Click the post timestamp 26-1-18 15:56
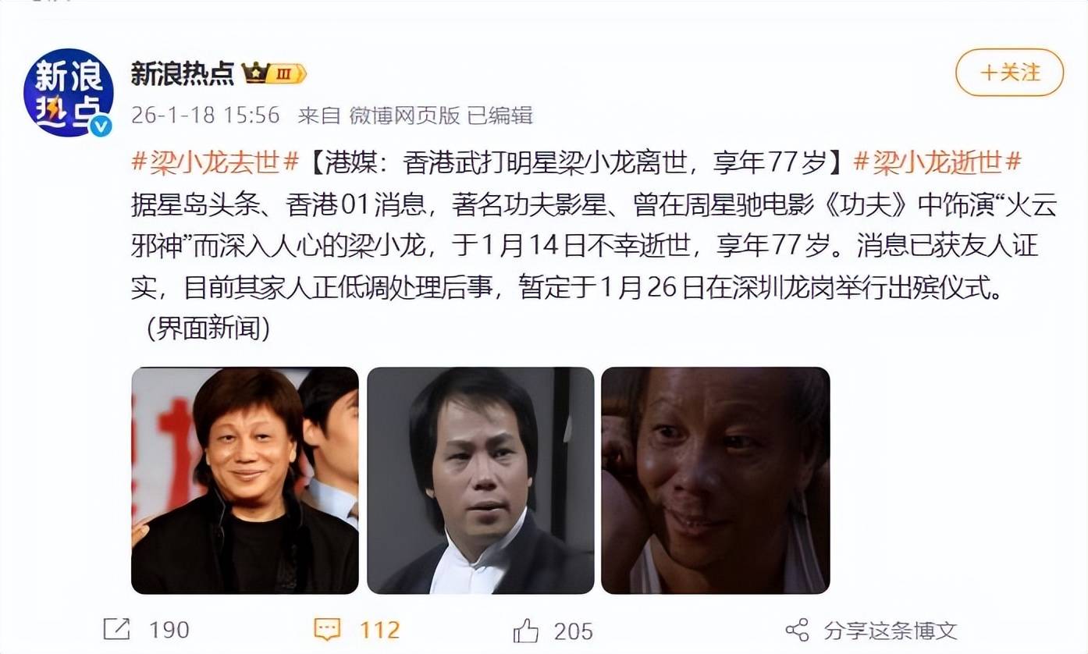 pos(205,115)
